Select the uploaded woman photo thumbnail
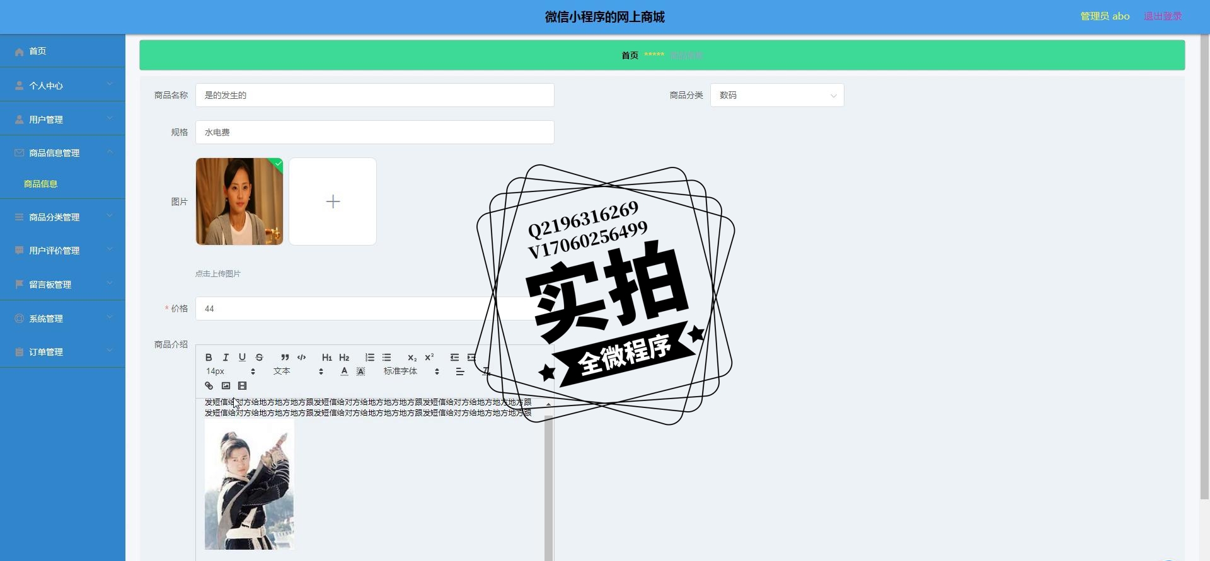This screenshot has width=1210, height=561. click(x=239, y=201)
